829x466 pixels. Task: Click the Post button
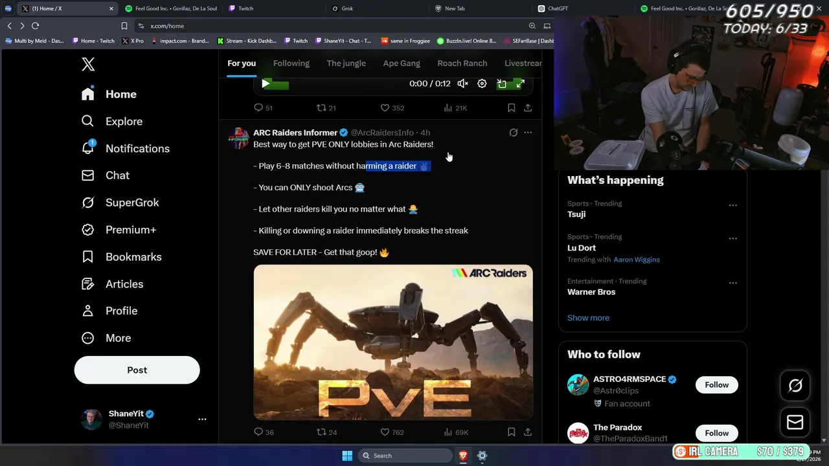click(137, 370)
